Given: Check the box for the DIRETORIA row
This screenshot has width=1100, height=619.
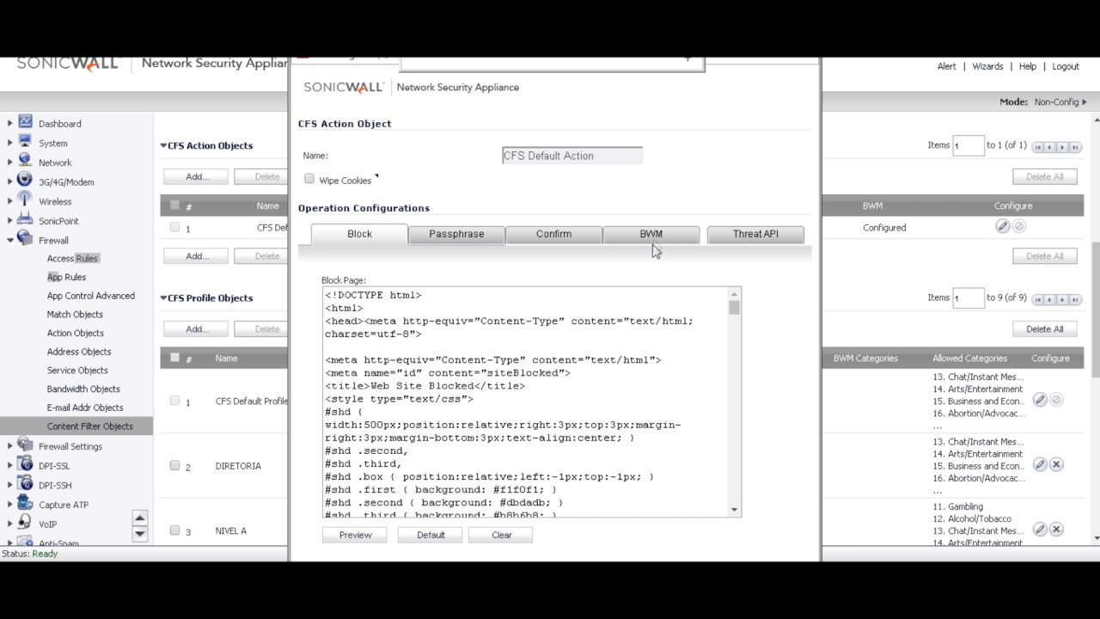Looking at the screenshot, I should point(174,465).
